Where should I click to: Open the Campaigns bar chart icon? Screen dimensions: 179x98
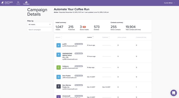pyautogui.click(x=26, y=2)
